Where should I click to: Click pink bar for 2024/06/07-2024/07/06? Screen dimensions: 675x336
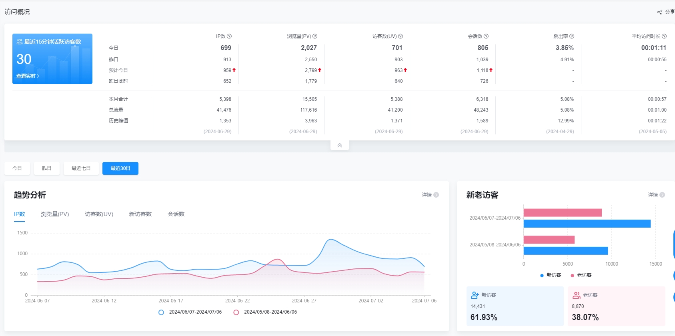pyautogui.click(x=563, y=213)
